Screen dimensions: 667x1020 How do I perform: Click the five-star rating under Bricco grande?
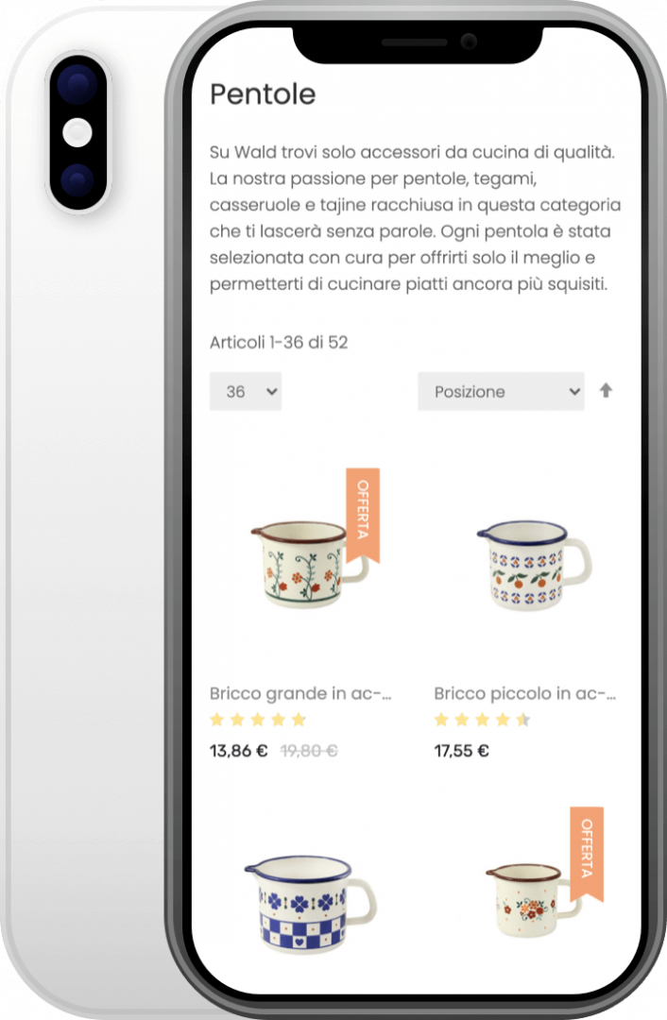pos(258,720)
